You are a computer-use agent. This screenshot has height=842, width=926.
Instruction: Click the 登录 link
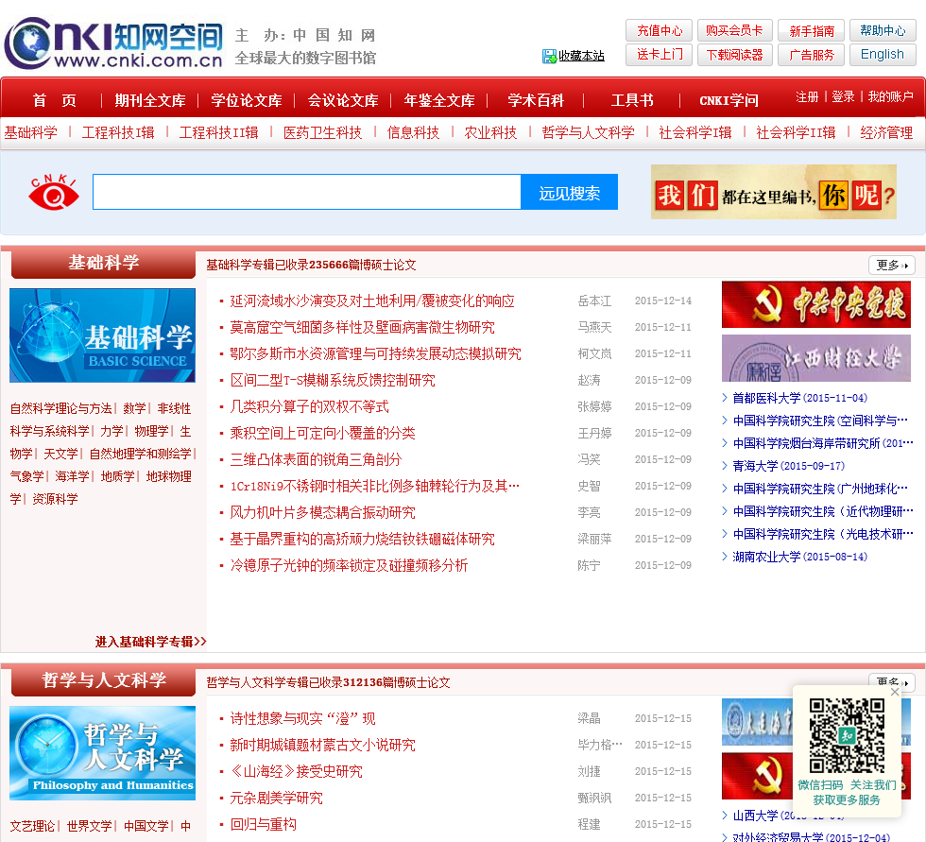point(843,96)
